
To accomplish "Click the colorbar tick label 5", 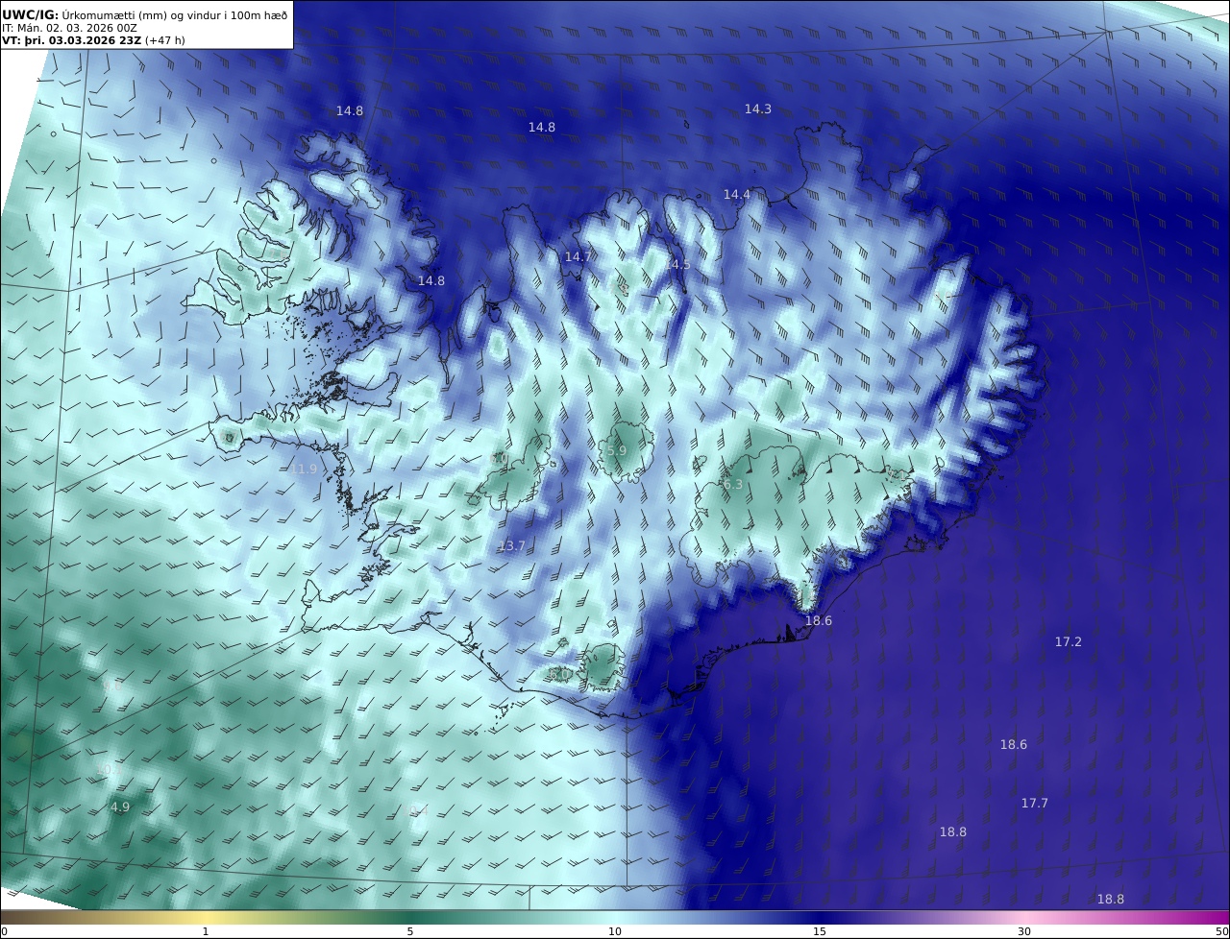I will (x=410, y=931).
